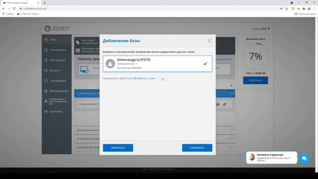The image size is (318, 179).
Task: Click the Техподдержка headset icon
Action: pos(46,81)
